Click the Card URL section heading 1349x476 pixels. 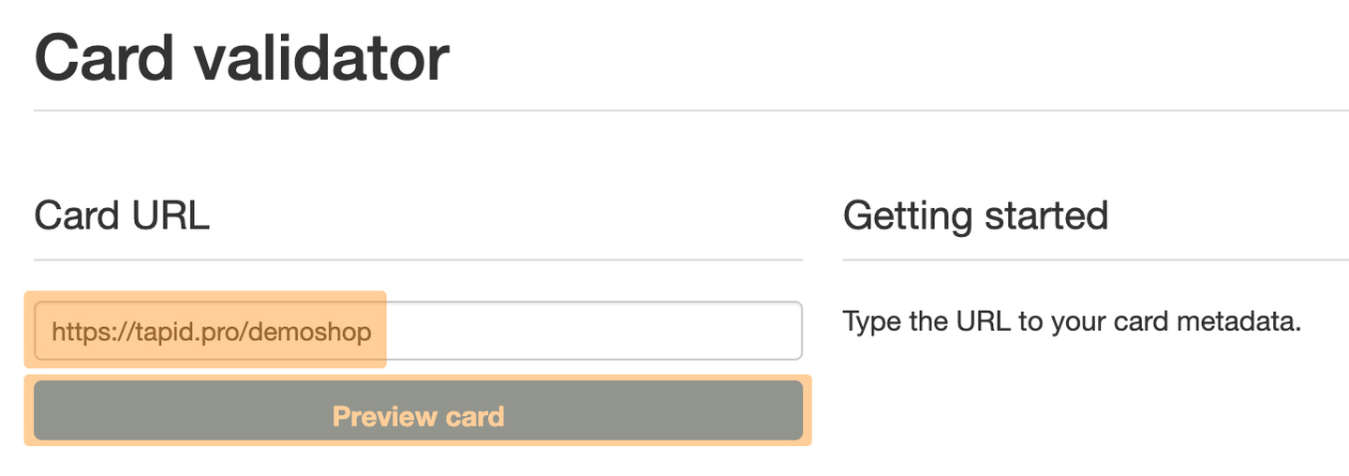click(x=122, y=216)
